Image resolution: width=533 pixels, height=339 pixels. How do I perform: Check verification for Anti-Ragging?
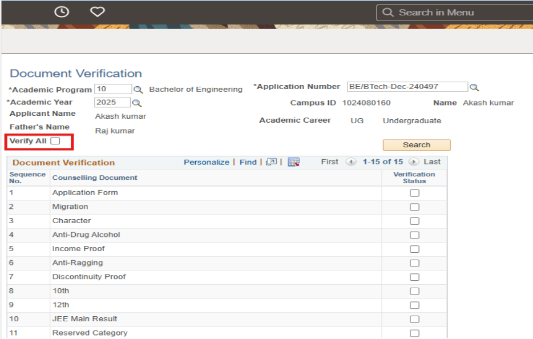(x=414, y=263)
